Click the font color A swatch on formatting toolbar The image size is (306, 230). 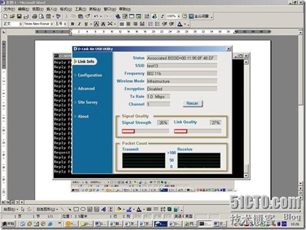tap(180, 24)
